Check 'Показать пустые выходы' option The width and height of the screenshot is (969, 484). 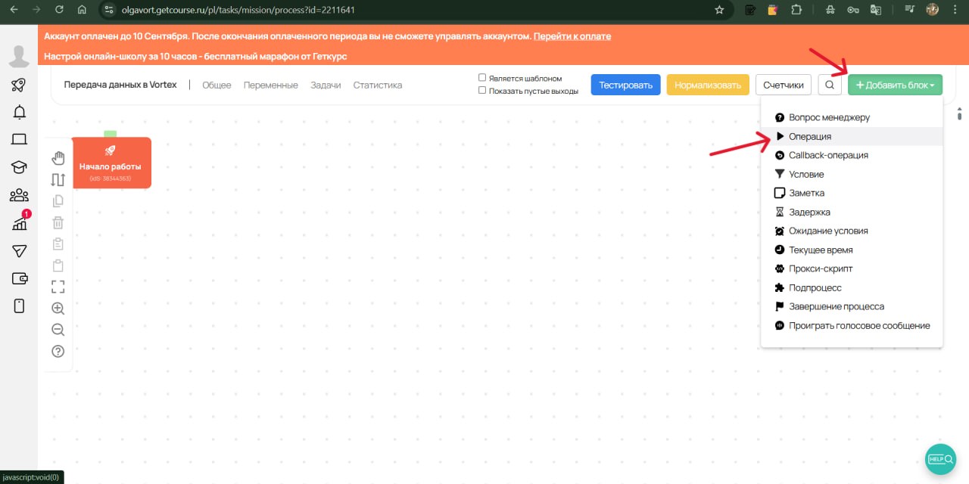[482, 91]
